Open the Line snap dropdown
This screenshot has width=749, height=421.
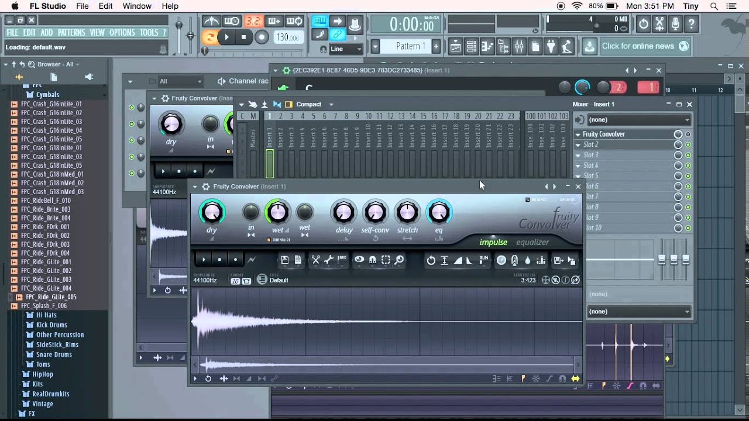pyautogui.click(x=346, y=49)
